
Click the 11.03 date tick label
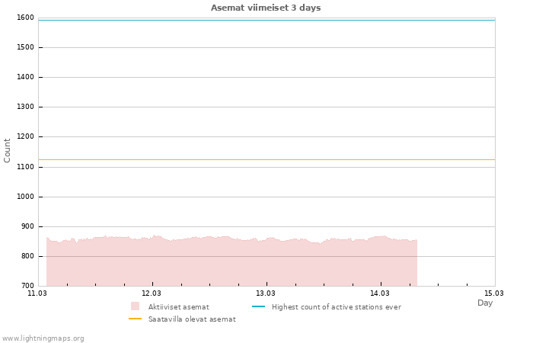[37, 293]
